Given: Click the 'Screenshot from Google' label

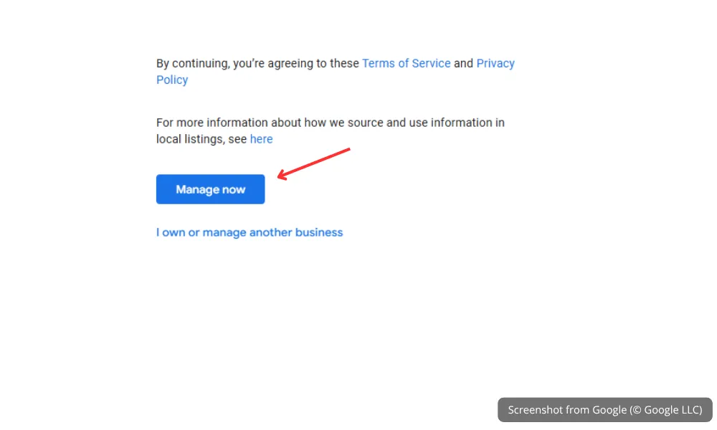Looking at the screenshot, I should tap(604, 409).
